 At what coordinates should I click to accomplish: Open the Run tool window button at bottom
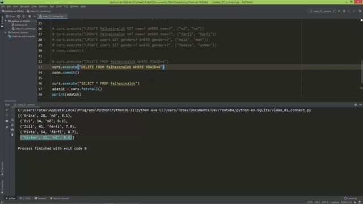tap(11, 198)
